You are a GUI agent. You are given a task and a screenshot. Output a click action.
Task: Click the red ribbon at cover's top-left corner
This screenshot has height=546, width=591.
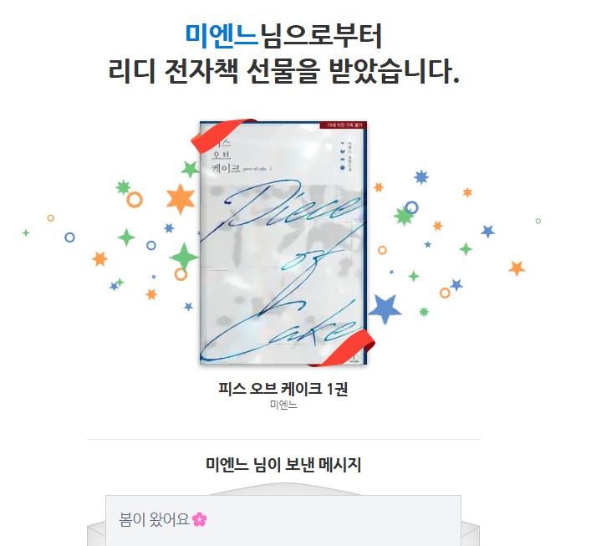click(221, 134)
